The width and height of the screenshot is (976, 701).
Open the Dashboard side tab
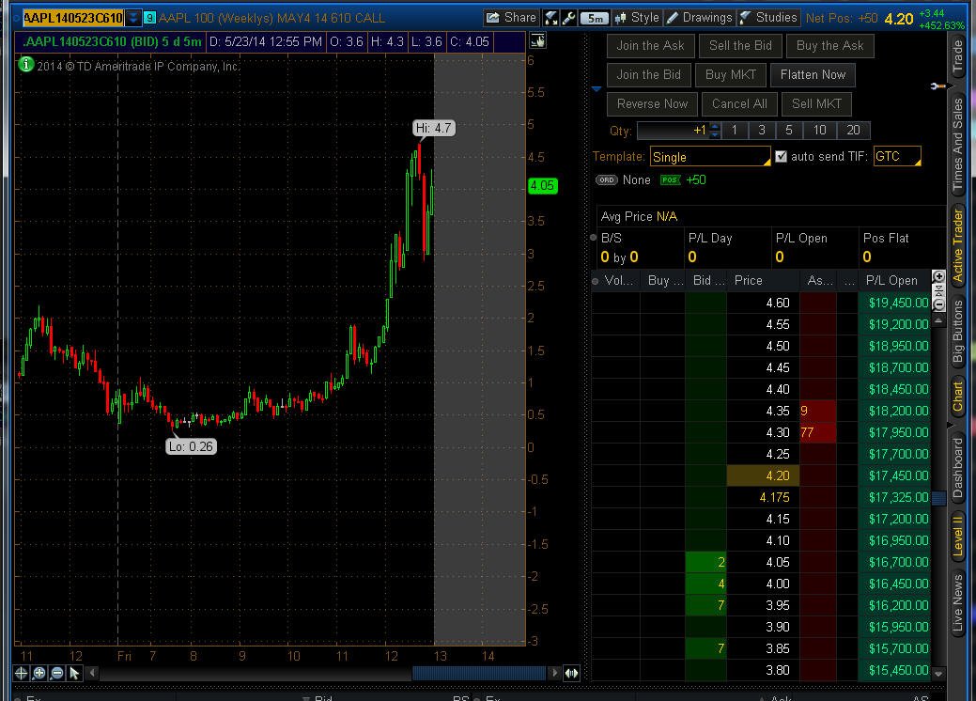(x=958, y=468)
